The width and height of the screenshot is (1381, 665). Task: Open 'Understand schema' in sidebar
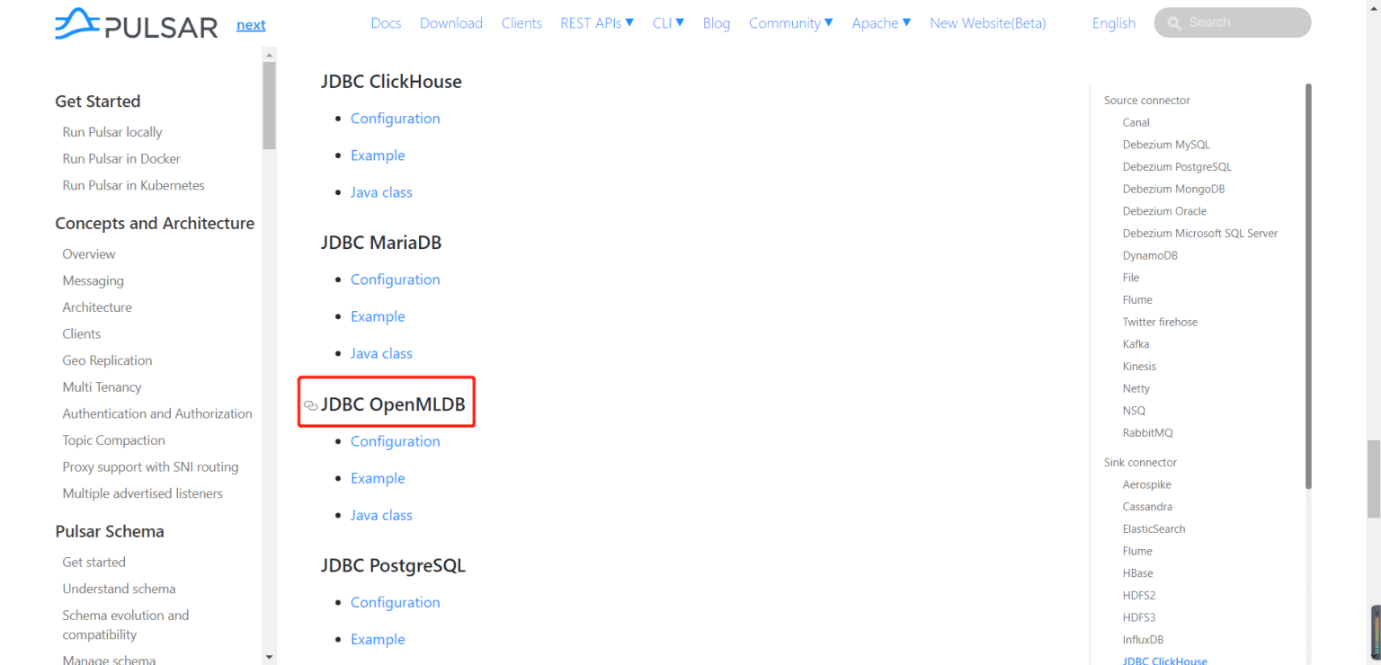pyautogui.click(x=119, y=589)
